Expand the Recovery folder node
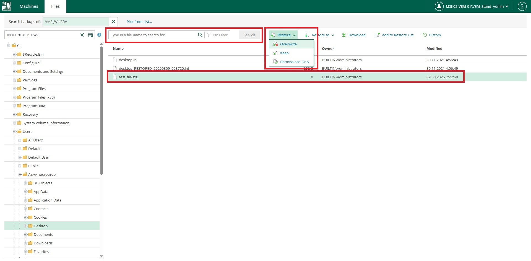This screenshot has width=531, height=261. tap(14, 114)
